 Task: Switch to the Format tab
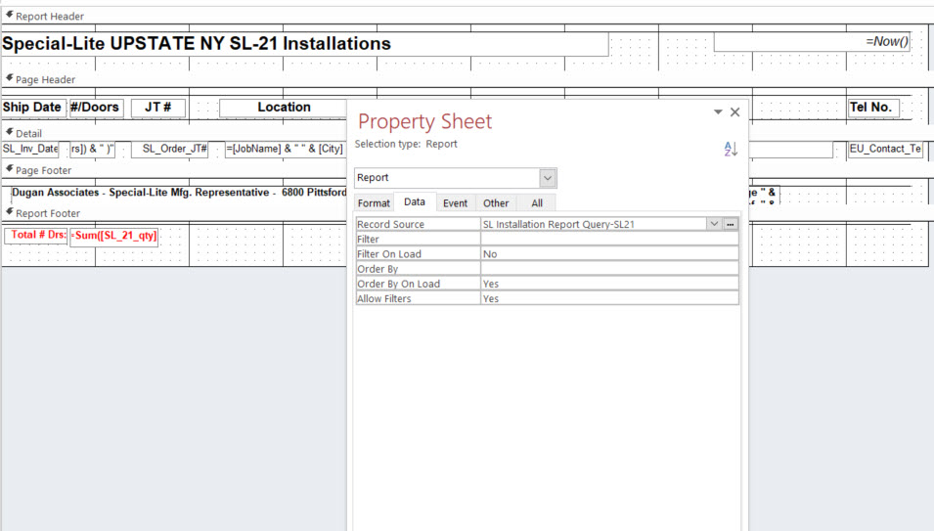tap(374, 203)
